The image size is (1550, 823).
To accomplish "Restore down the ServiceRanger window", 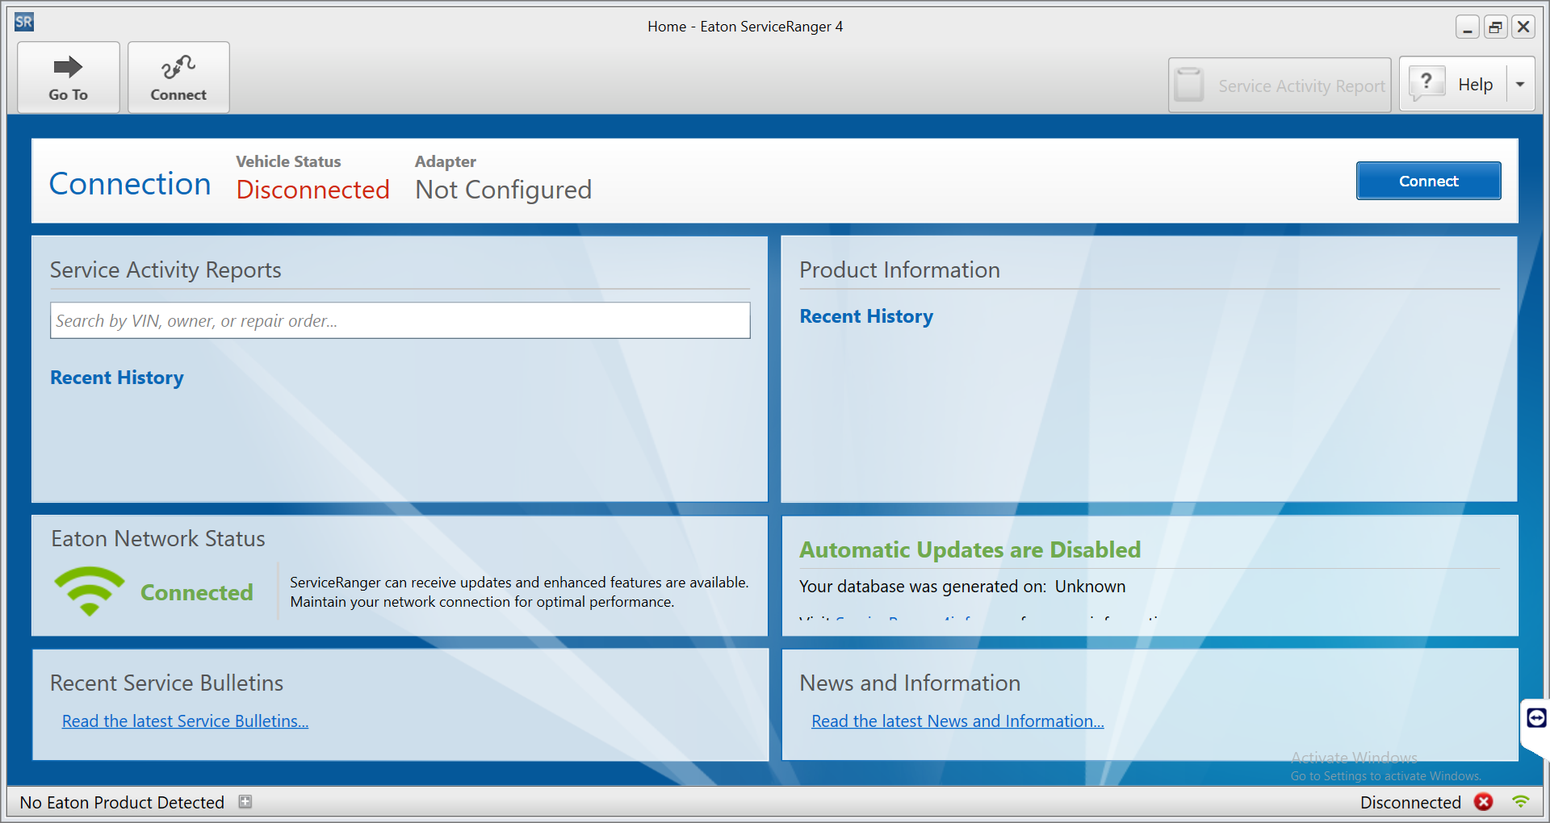I will [x=1495, y=27].
